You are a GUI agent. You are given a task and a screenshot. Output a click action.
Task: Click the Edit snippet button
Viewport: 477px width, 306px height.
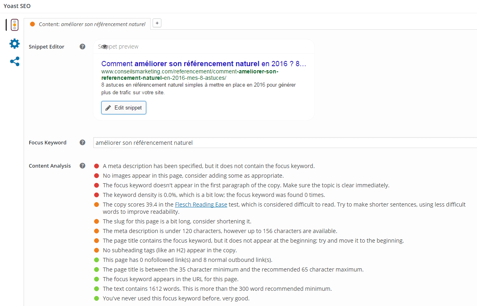[x=123, y=108]
